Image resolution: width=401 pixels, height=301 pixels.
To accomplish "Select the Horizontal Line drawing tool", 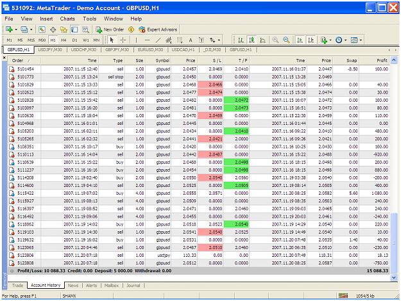I will (147, 40).
